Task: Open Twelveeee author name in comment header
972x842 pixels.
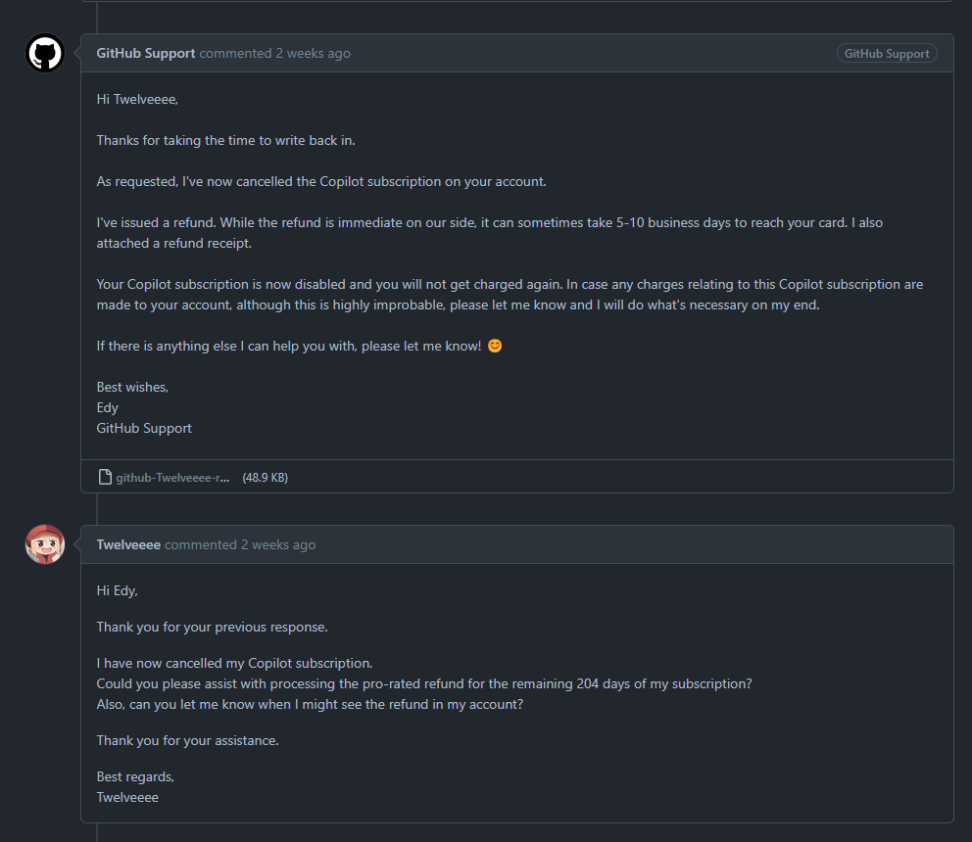Action: coord(128,544)
